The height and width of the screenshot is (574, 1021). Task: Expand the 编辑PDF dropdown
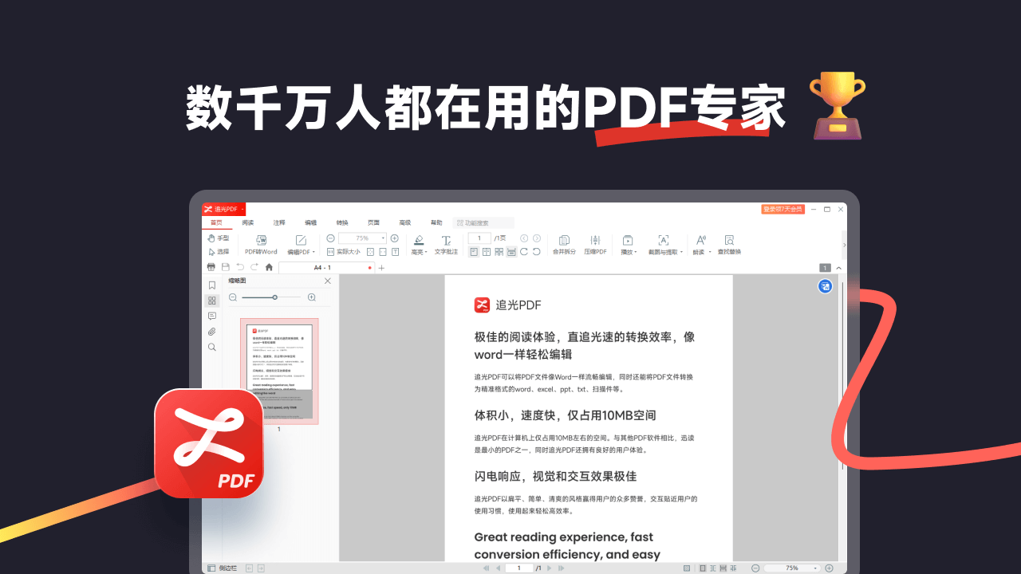(313, 252)
